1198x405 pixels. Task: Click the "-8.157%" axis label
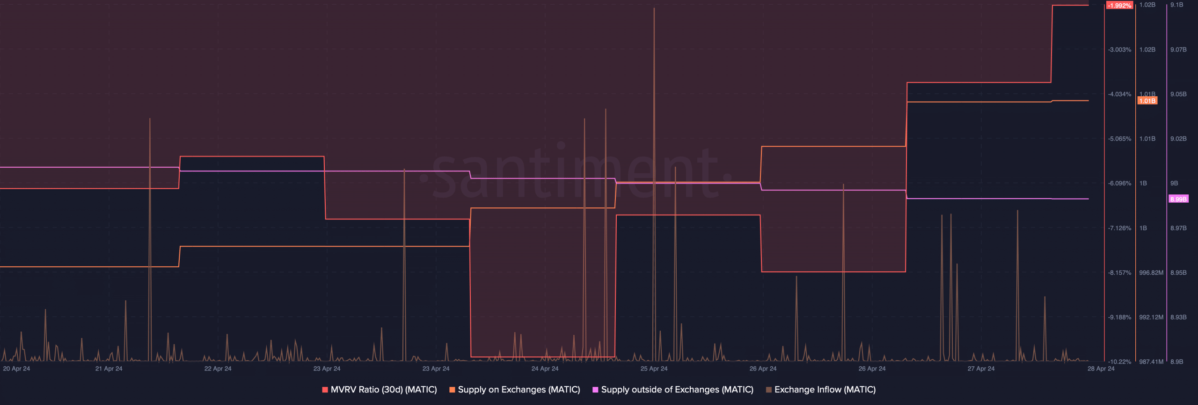pos(1119,272)
